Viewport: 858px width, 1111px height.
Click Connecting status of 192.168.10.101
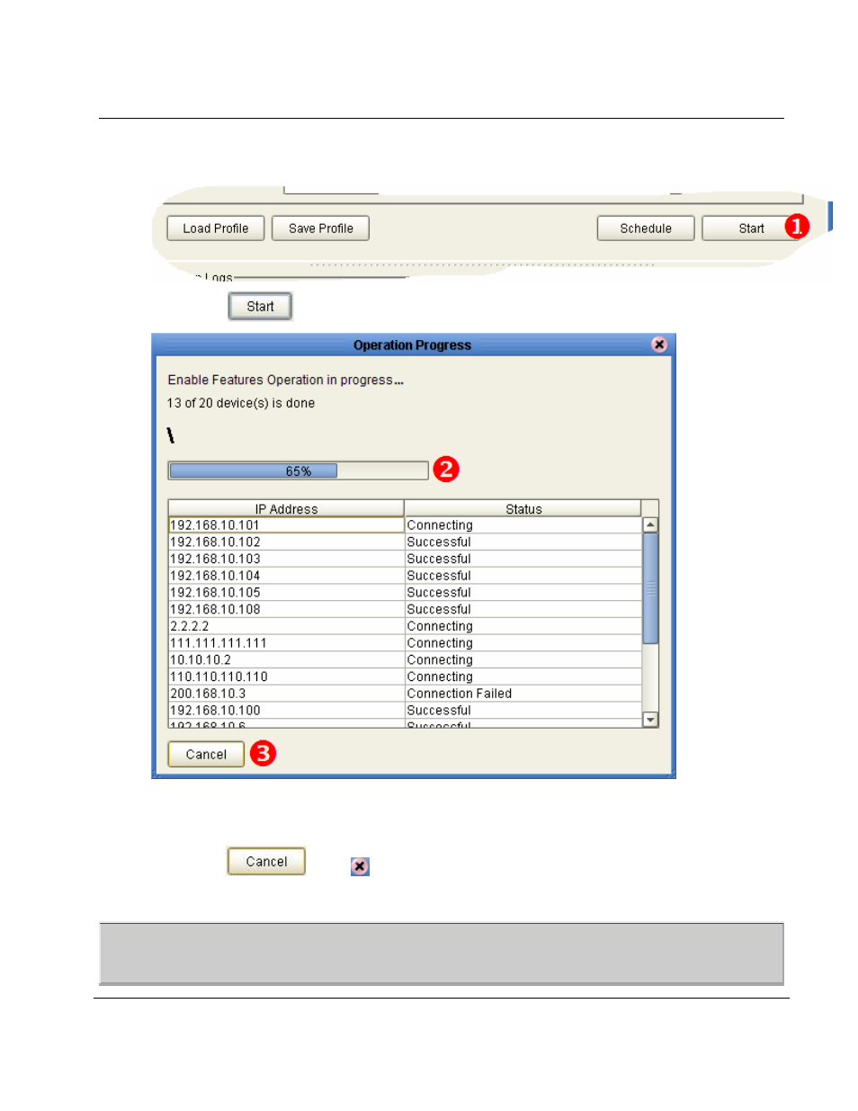(x=523, y=525)
